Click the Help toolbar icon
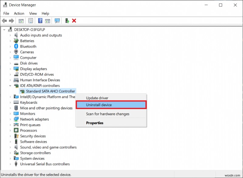Screen dimensions: 243x178 pyautogui.click(x=40, y=21)
